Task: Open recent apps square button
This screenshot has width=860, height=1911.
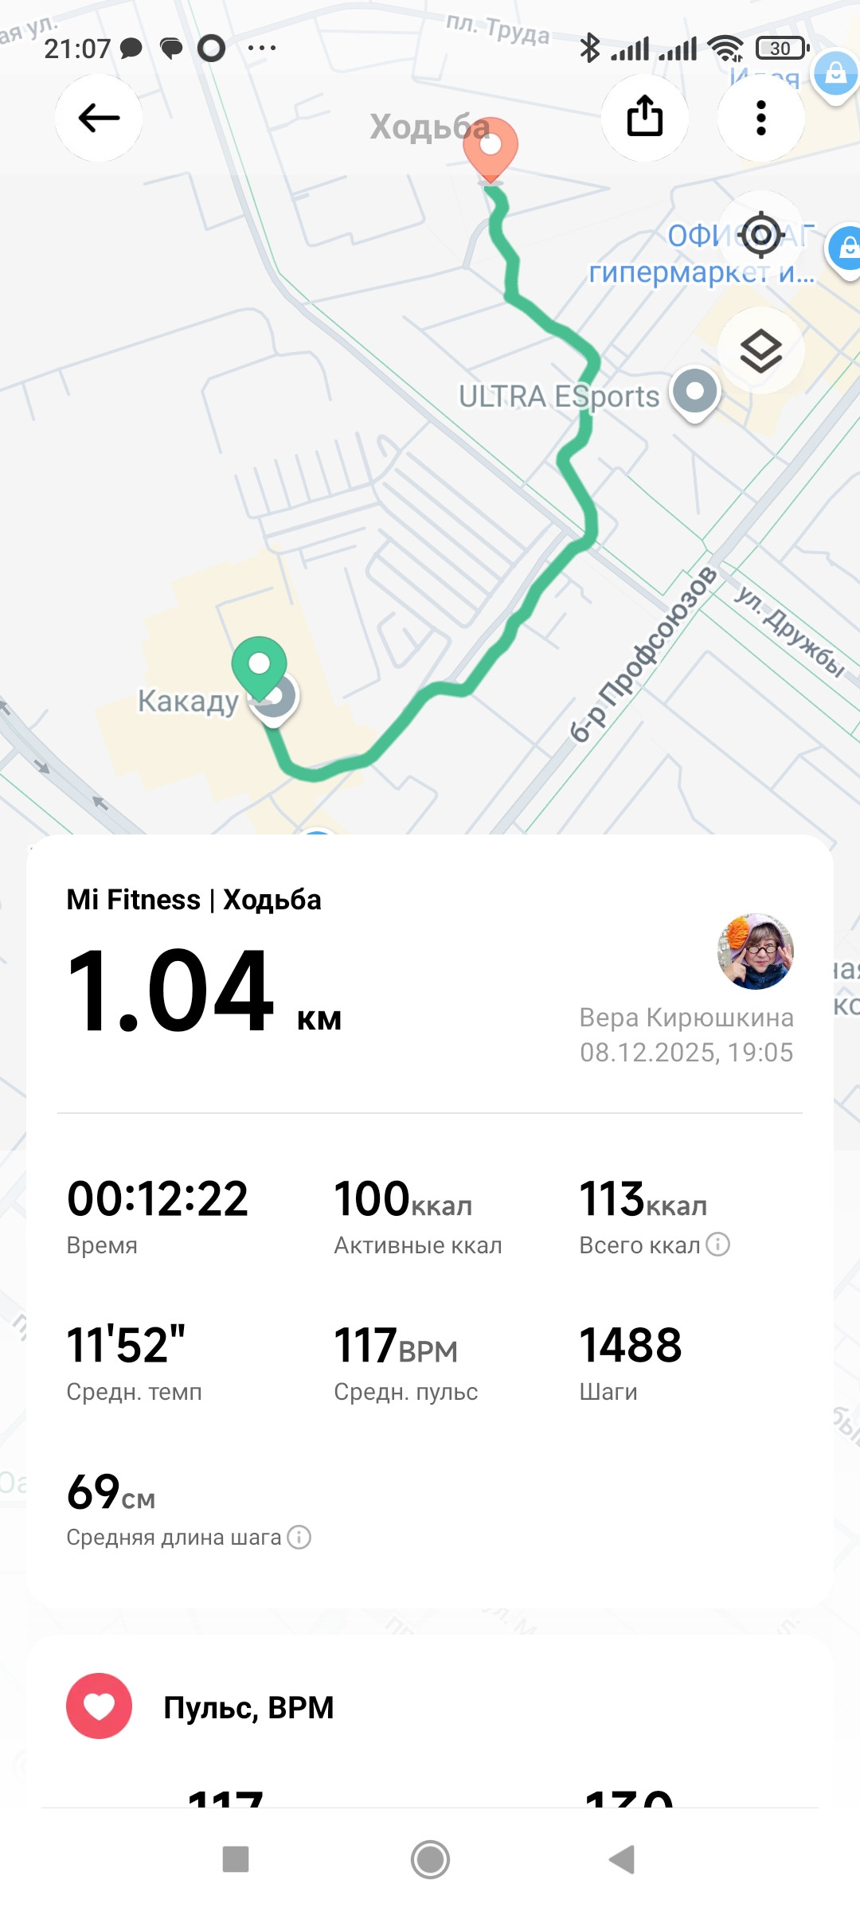Action: click(236, 1860)
